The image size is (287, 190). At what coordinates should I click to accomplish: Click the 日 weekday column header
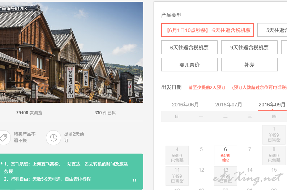(177, 116)
